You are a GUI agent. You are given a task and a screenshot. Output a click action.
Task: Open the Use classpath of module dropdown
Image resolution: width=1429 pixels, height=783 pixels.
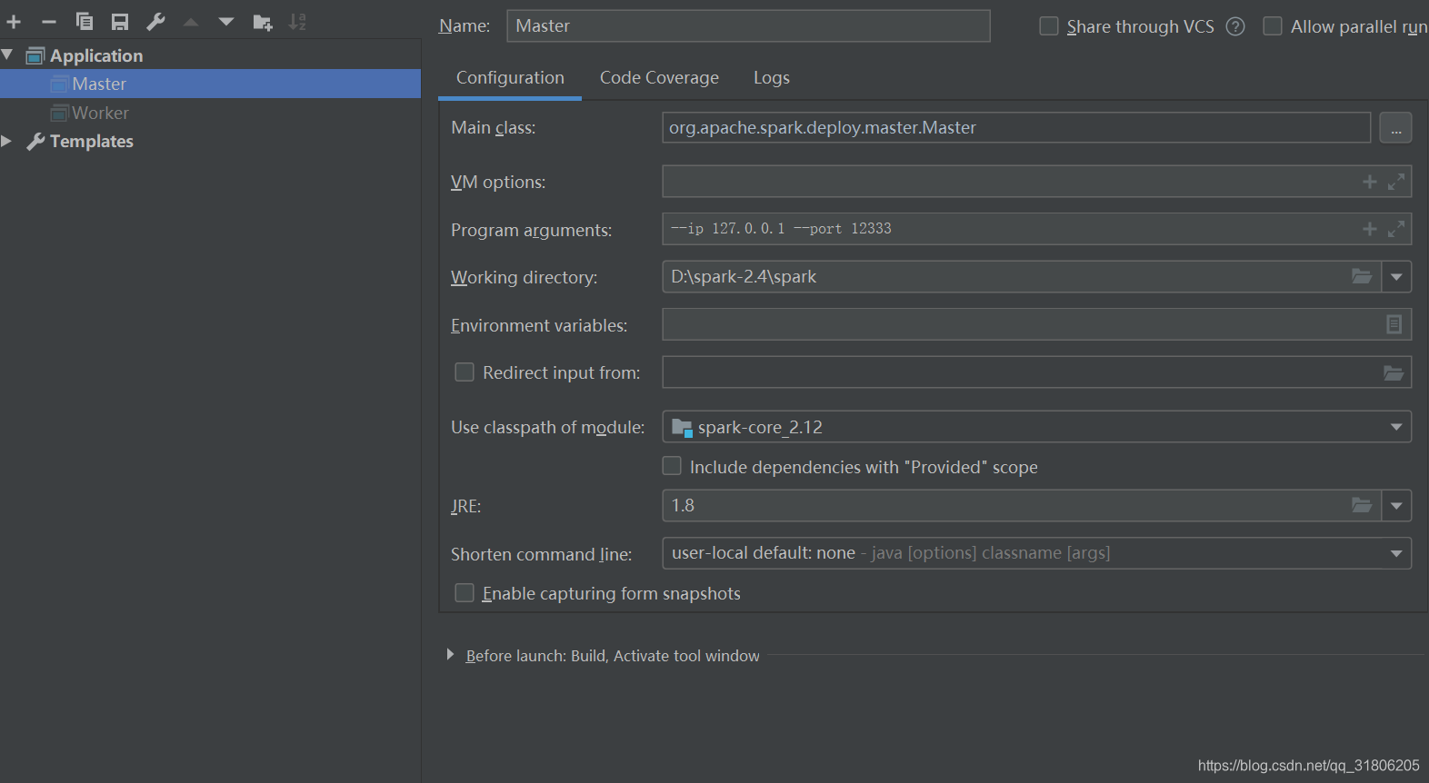(x=1396, y=427)
